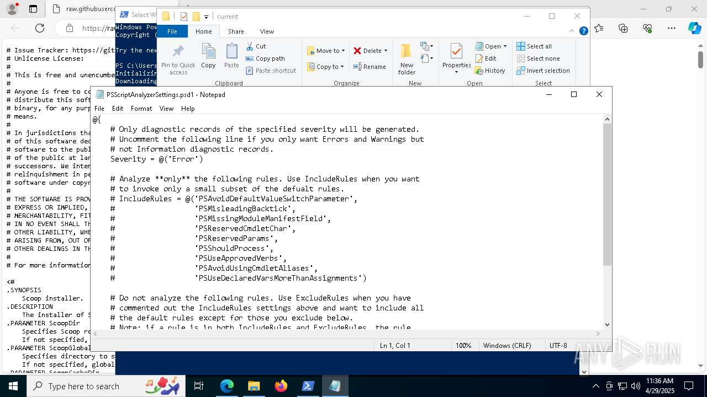Switch to Explorer Share tab

pyautogui.click(x=236, y=31)
